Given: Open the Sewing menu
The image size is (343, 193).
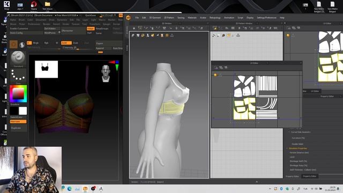Looking at the screenshot, I should coord(181,18).
